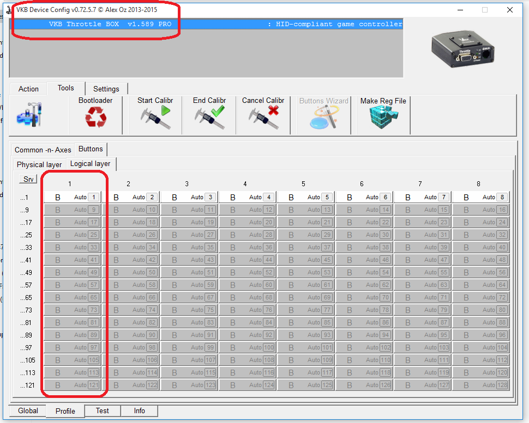This screenshot has width=529, height=423.
Task: Select the Buttons tab
Action: point(91,149)
